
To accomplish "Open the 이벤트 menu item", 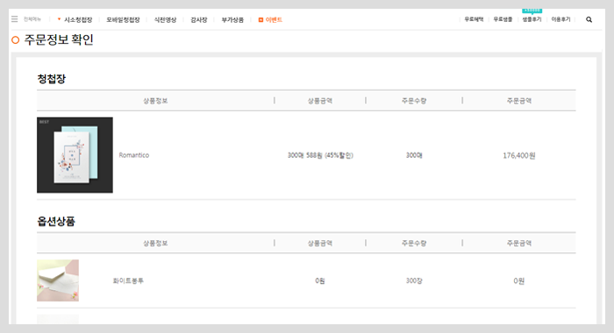I will pos(274,19).
